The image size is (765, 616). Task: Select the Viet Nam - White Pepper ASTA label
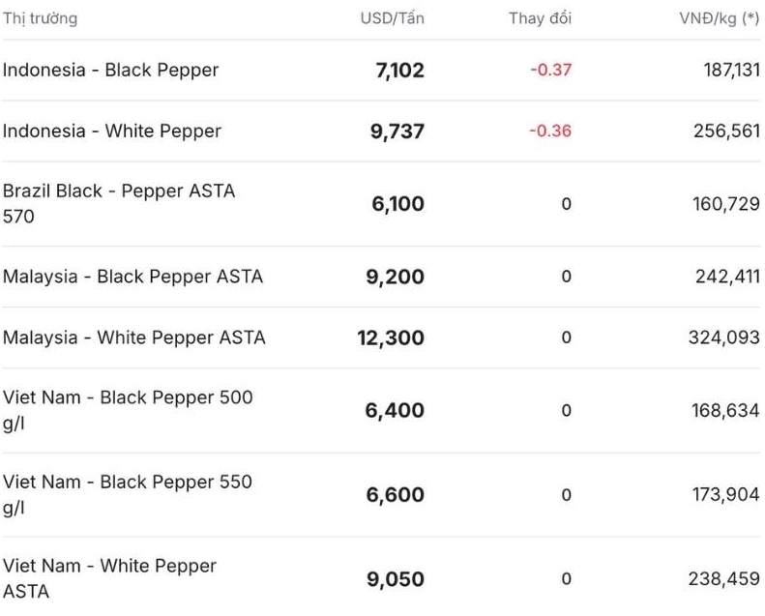point(109,578)
